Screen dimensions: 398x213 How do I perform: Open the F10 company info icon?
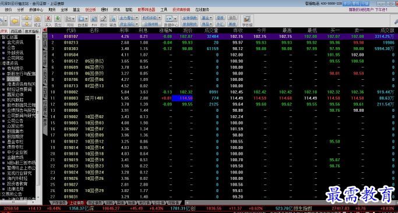(94, 19)
